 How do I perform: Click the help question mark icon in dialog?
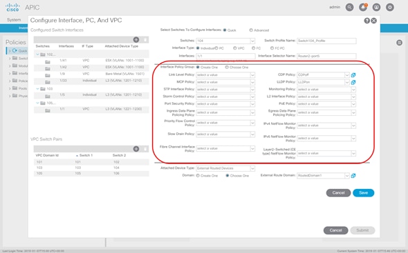pos(367,21)
